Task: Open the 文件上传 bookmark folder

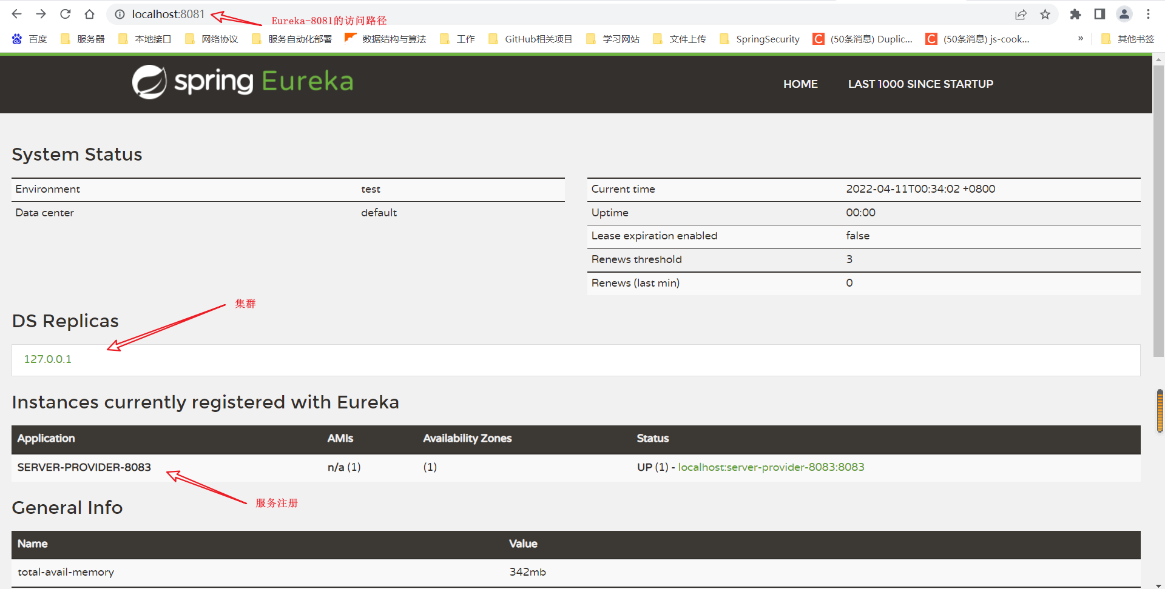Action: (680, 39)
